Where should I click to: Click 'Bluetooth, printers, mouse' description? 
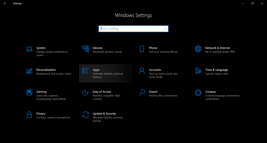click(x=107, y=52)
